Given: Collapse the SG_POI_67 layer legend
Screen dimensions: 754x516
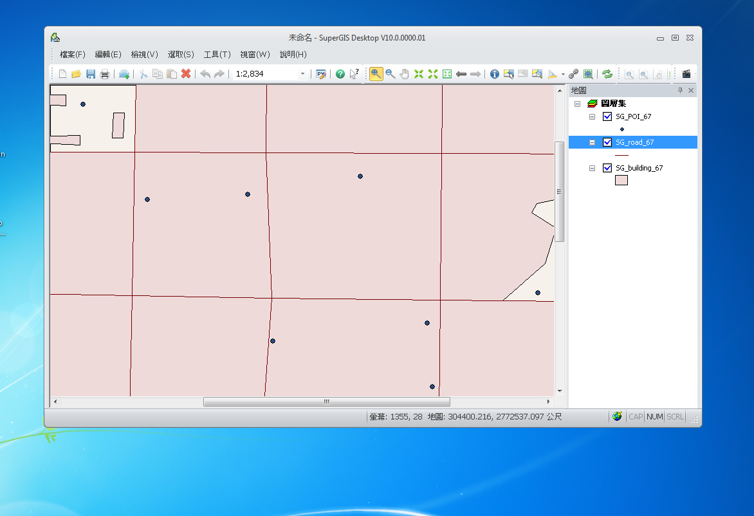Looking at the screenshot, I should tap(593, 117).
